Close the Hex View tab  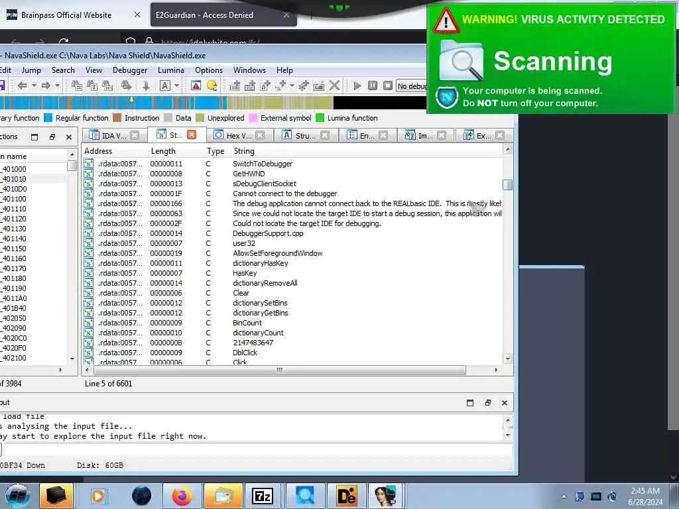click(x=260, y=135)
